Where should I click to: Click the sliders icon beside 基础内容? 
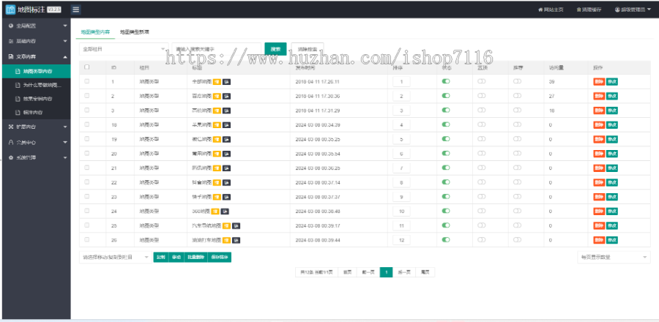11,41
